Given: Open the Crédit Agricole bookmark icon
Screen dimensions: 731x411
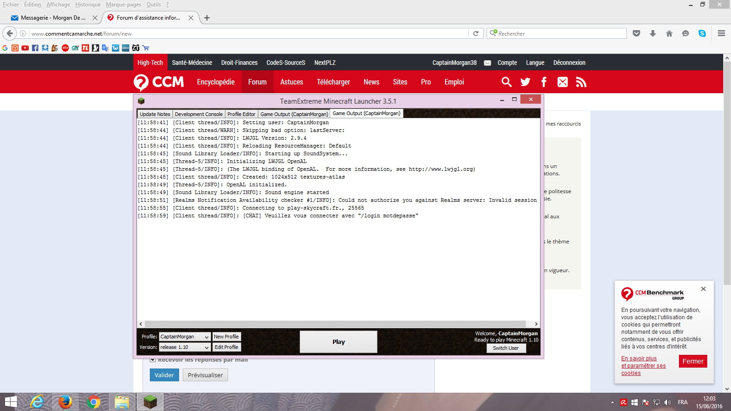Looking at the screenshot, I should 75,48.
